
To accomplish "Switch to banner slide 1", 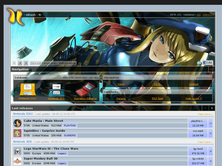I will (x=14, y=63).
